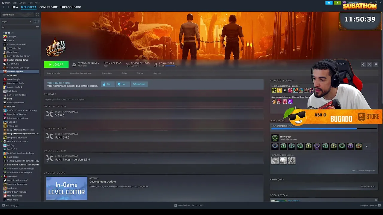Expand the Jogos dropdown filter
The width and height of the screenshot is (383, 215).
(16, 21)
